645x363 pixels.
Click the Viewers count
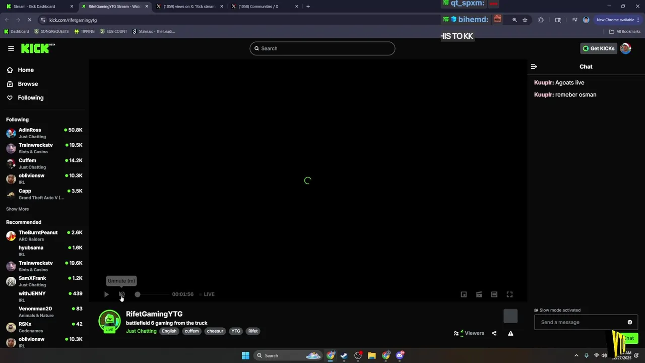469,333
